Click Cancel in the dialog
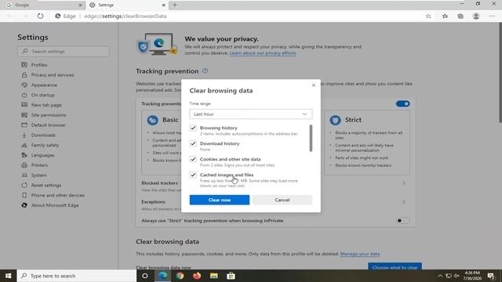 282,200
